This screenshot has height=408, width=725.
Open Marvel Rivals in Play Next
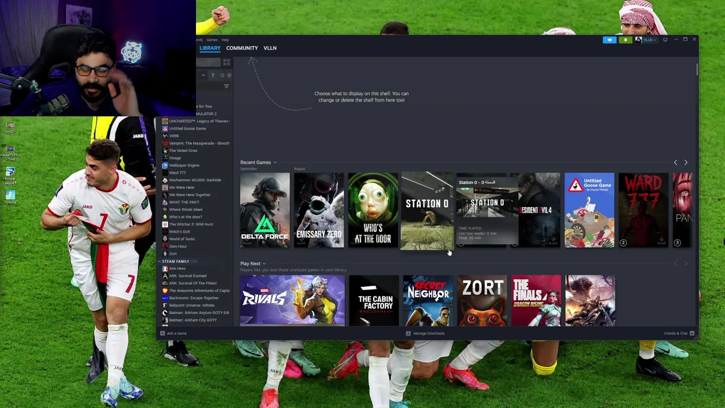(x=292, y=300)
